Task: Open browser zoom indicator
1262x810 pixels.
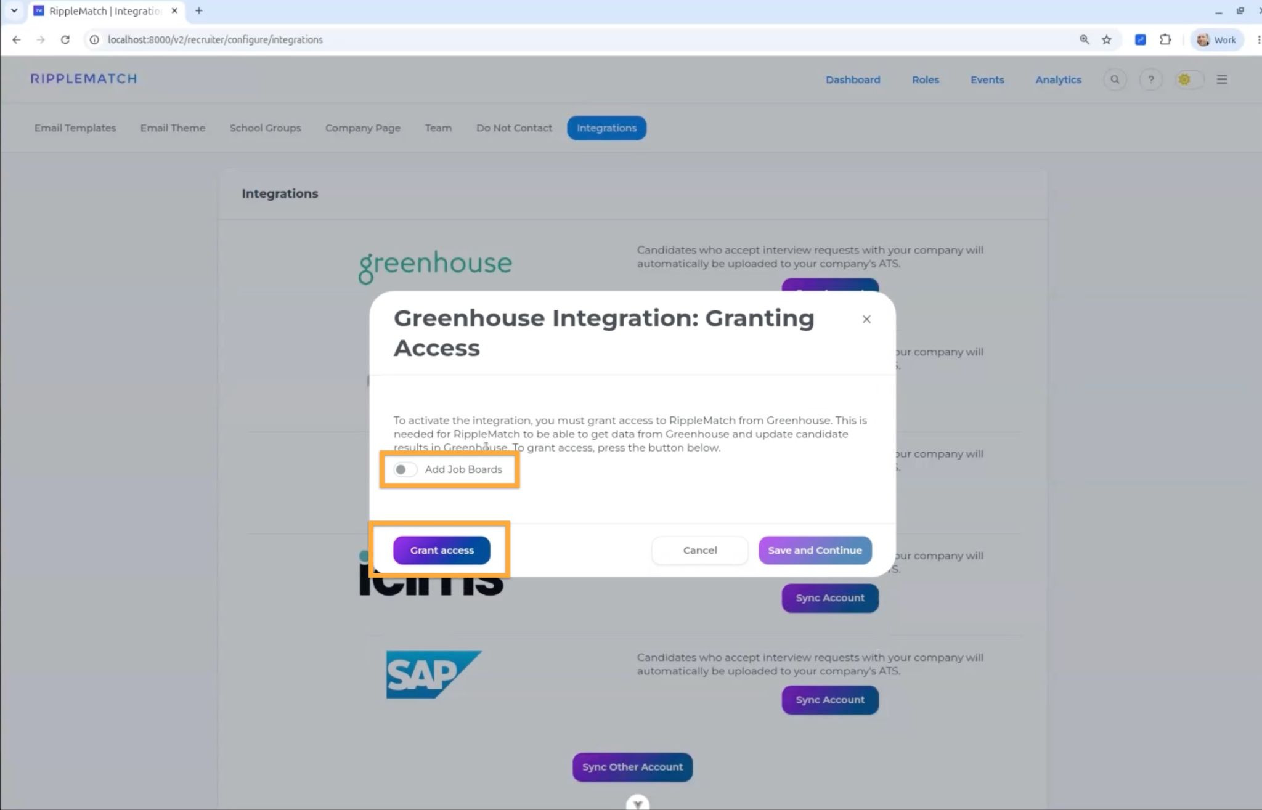Action: coord(1085,39)
